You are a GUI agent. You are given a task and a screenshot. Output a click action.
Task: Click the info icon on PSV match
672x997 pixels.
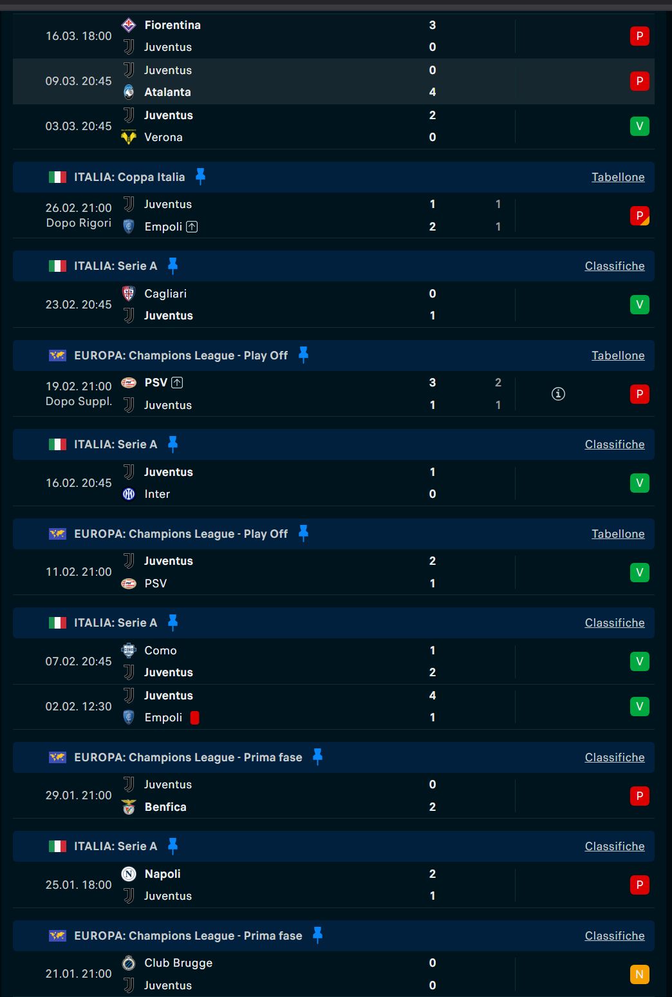pos(558,394)
